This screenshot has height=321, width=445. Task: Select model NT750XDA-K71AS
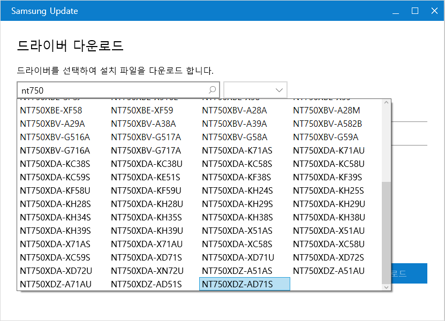click(x=237, y=150)
